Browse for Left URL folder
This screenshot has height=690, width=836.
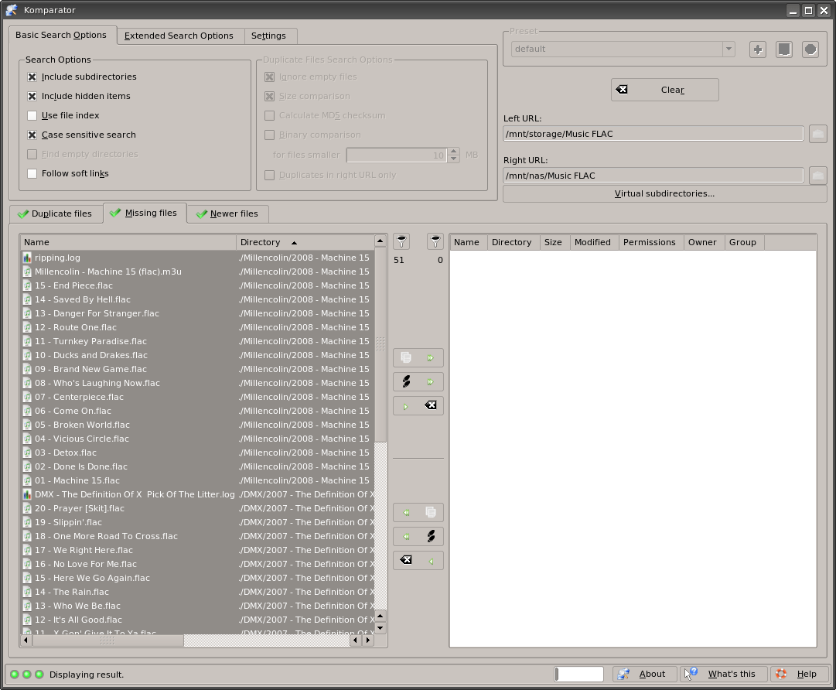coord(818,133)
